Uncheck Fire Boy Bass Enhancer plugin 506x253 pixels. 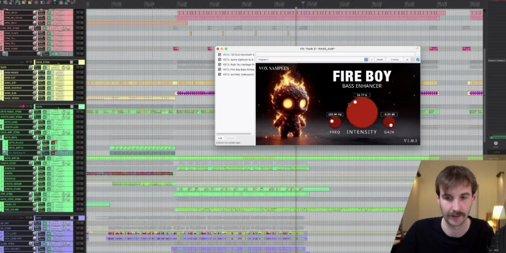(x=219, y=69)
